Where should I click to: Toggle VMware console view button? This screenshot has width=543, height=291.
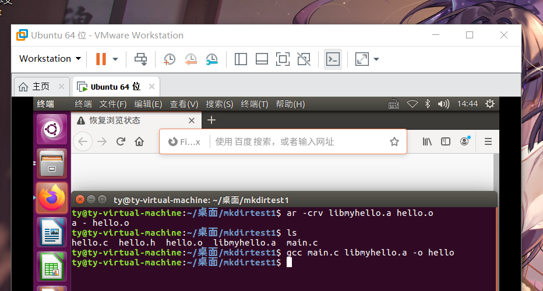click(x=333, y=59)
